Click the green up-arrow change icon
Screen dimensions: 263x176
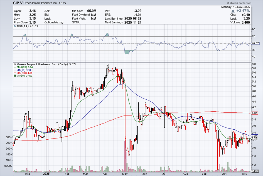coord(233,11)
